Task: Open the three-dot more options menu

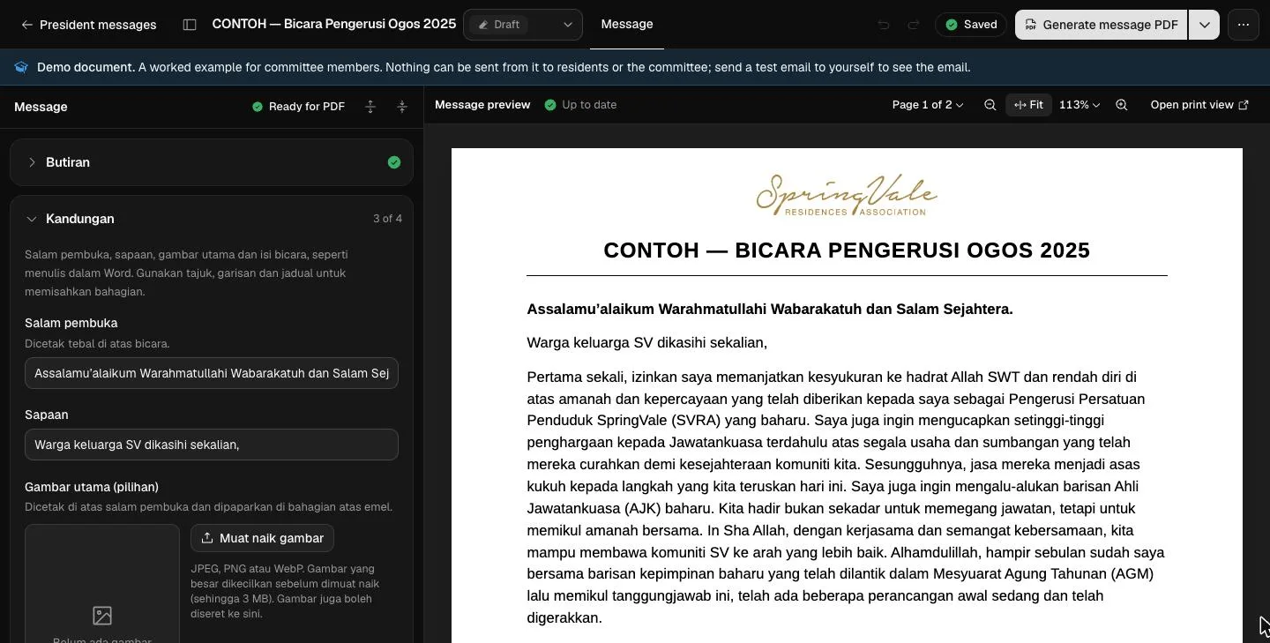Action: tap(1244, 25)
